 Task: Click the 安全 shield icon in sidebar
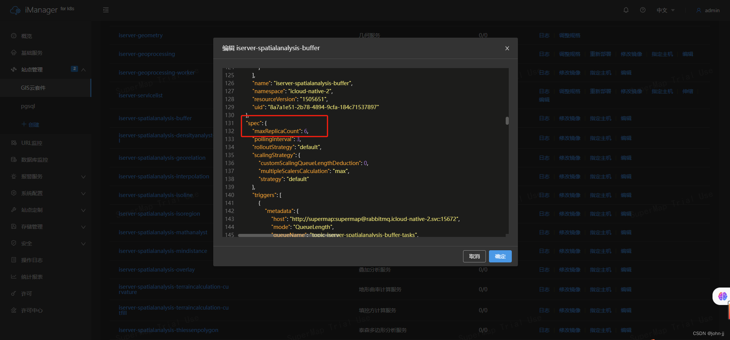point(14,243)
